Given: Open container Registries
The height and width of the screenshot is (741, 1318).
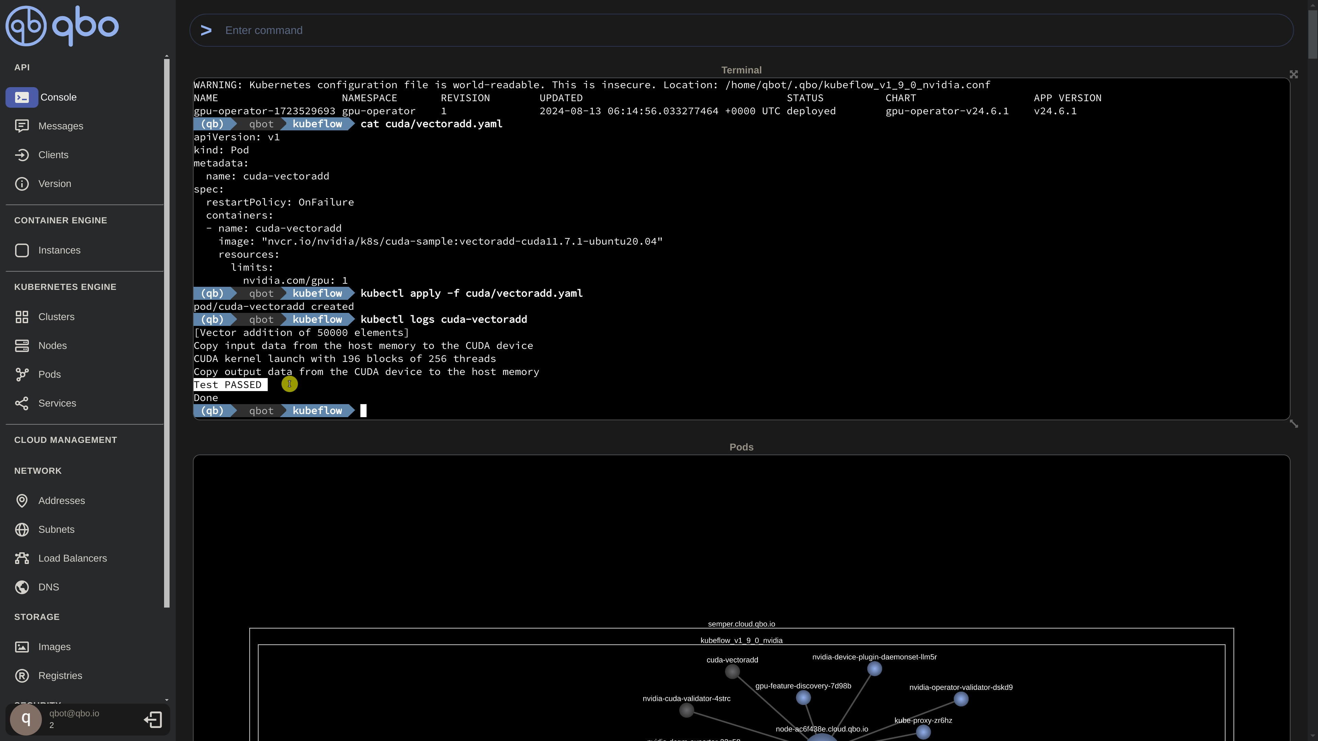Looking at the screenshot, I should pyautogui.click(x=60, y=675).
